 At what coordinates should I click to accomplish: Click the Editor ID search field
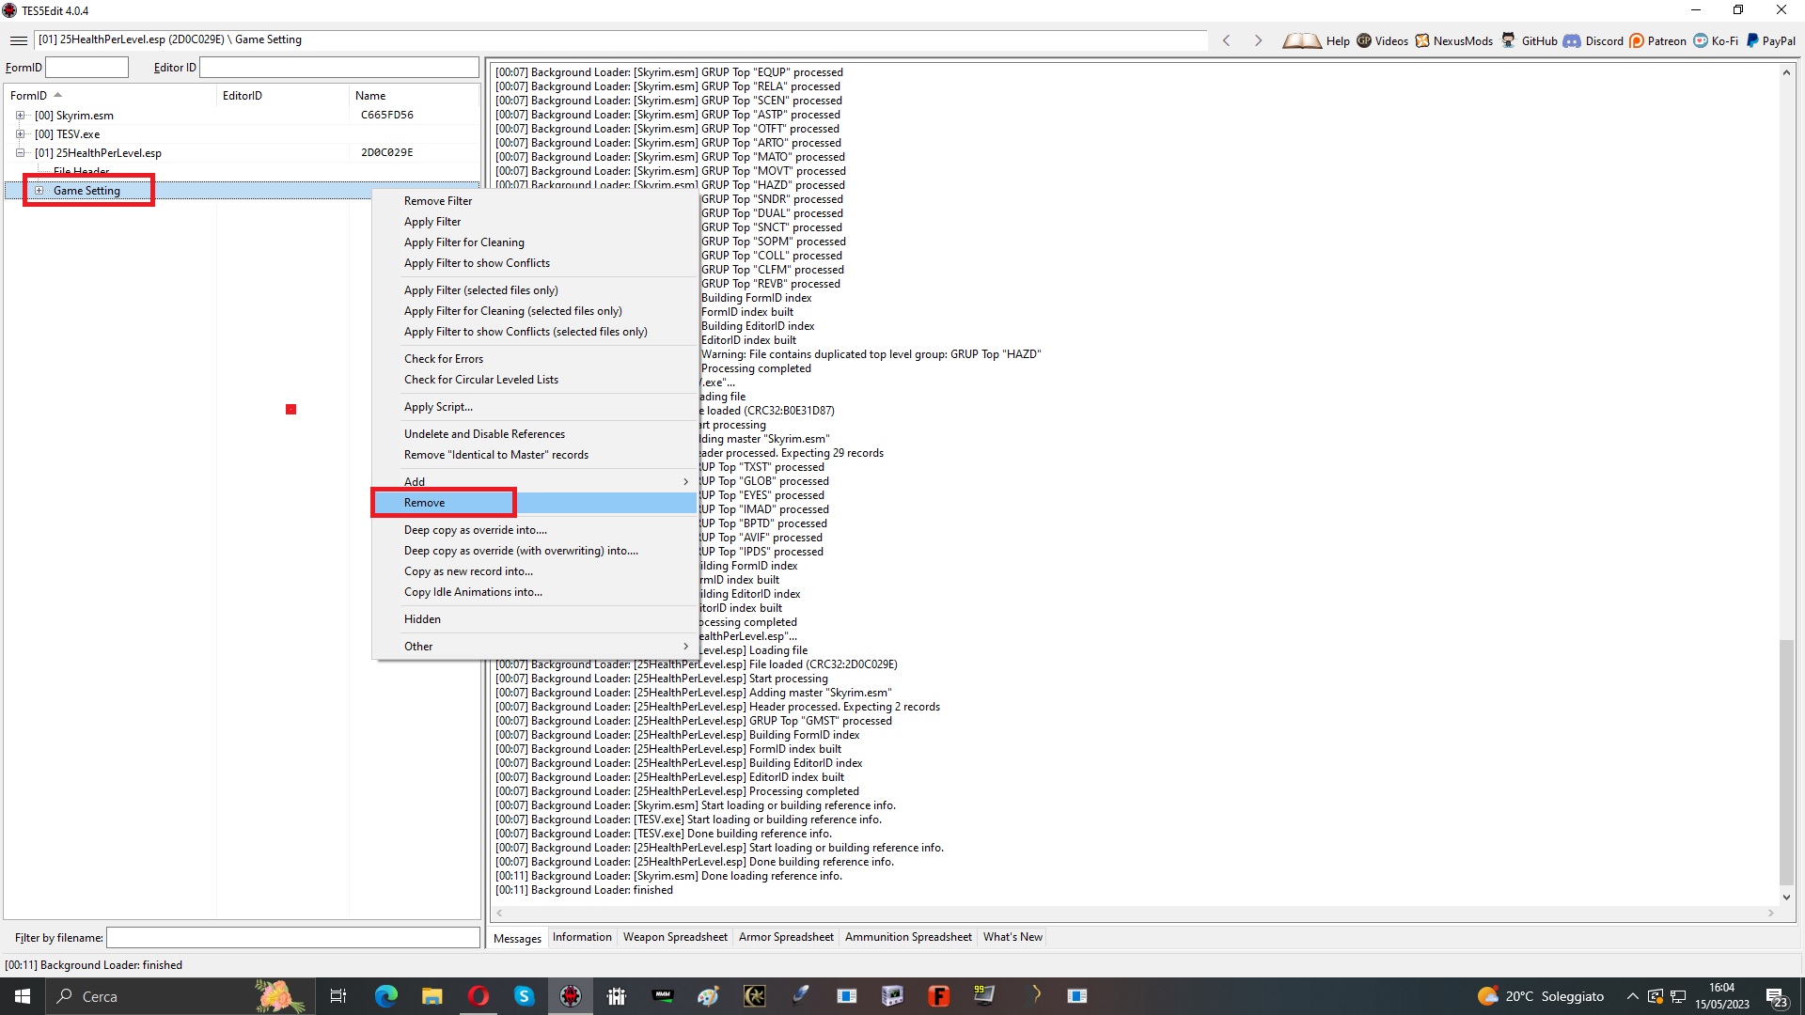(339, 68)
